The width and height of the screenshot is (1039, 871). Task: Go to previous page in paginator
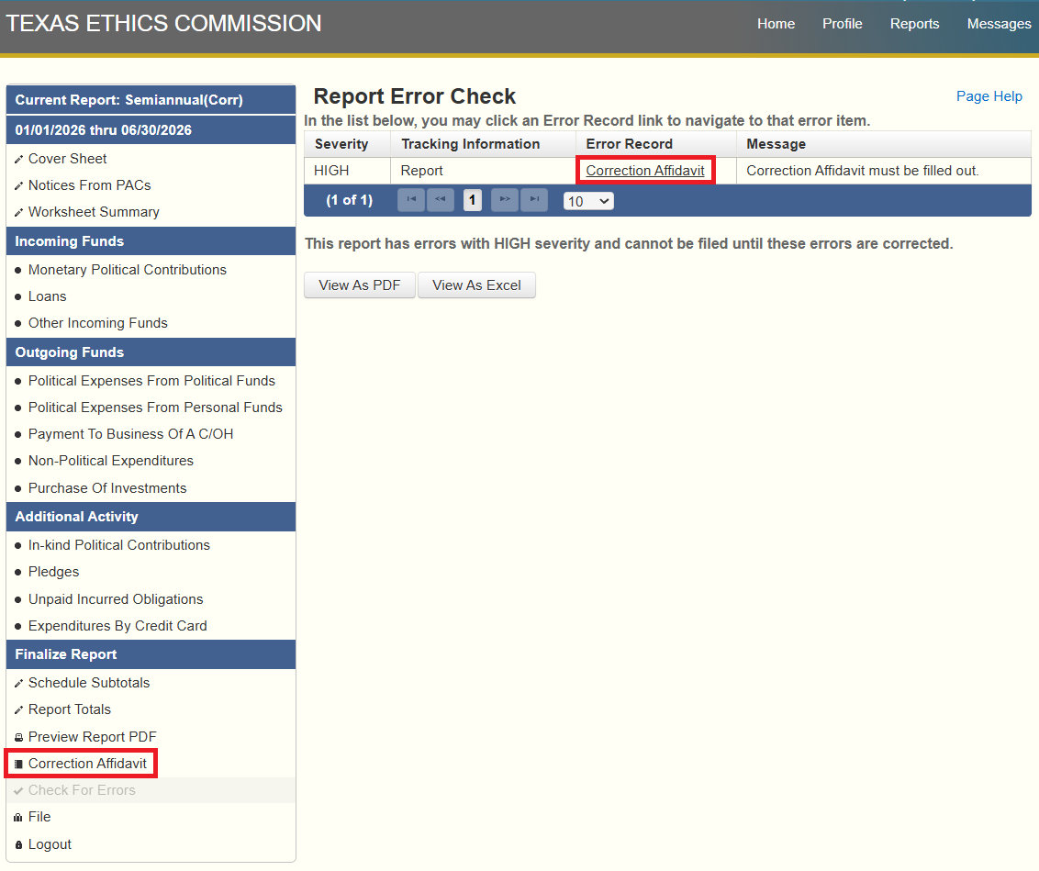coord(440,200)
